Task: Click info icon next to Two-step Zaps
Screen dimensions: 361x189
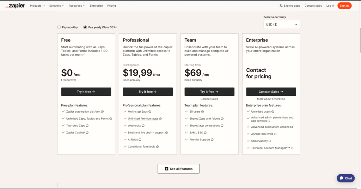Action: (87, 126)
